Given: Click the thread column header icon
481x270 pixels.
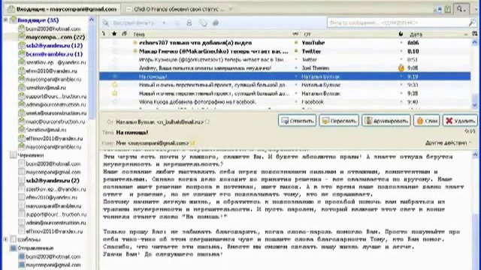Looking at the screenshot, I should pyautogui.click(x=104, y=34).
